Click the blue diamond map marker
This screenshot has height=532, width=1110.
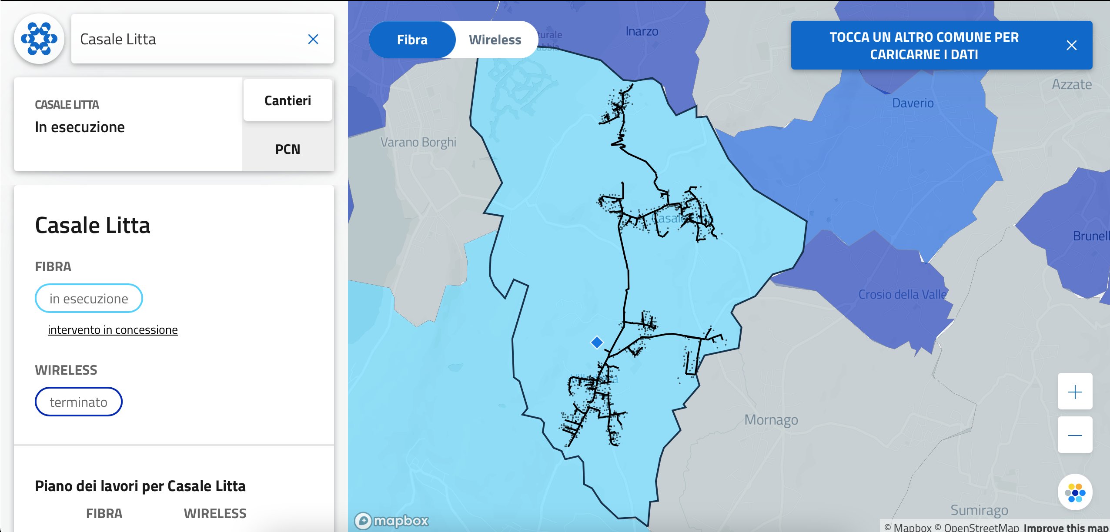tap(597, 342)
